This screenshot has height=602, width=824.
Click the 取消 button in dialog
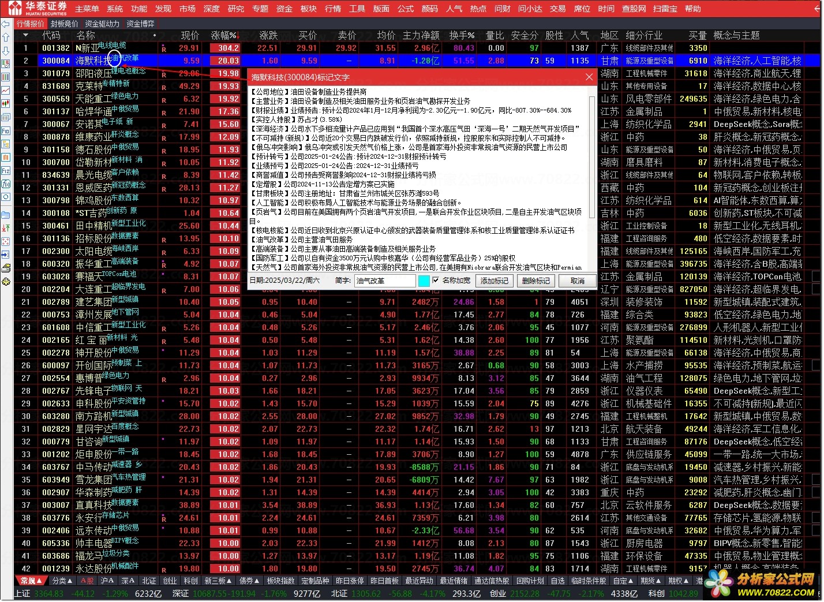578,281
